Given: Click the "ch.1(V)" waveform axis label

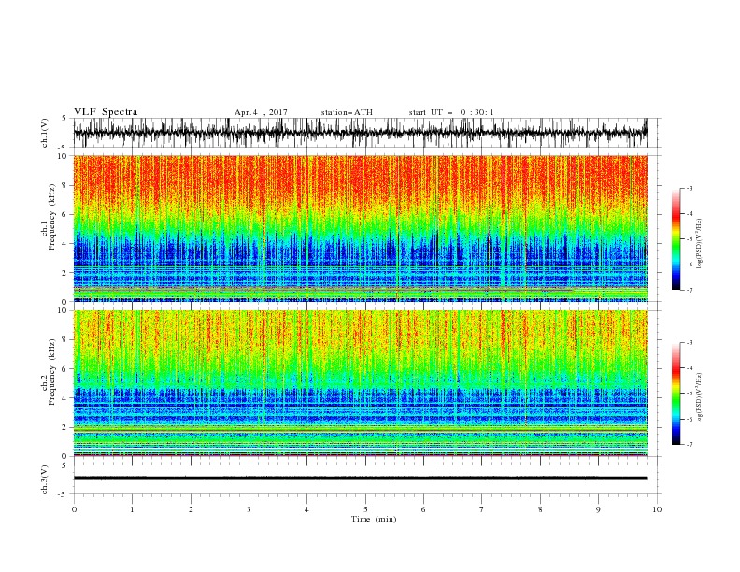Looking at the screenshot, I should click(44, 133).
